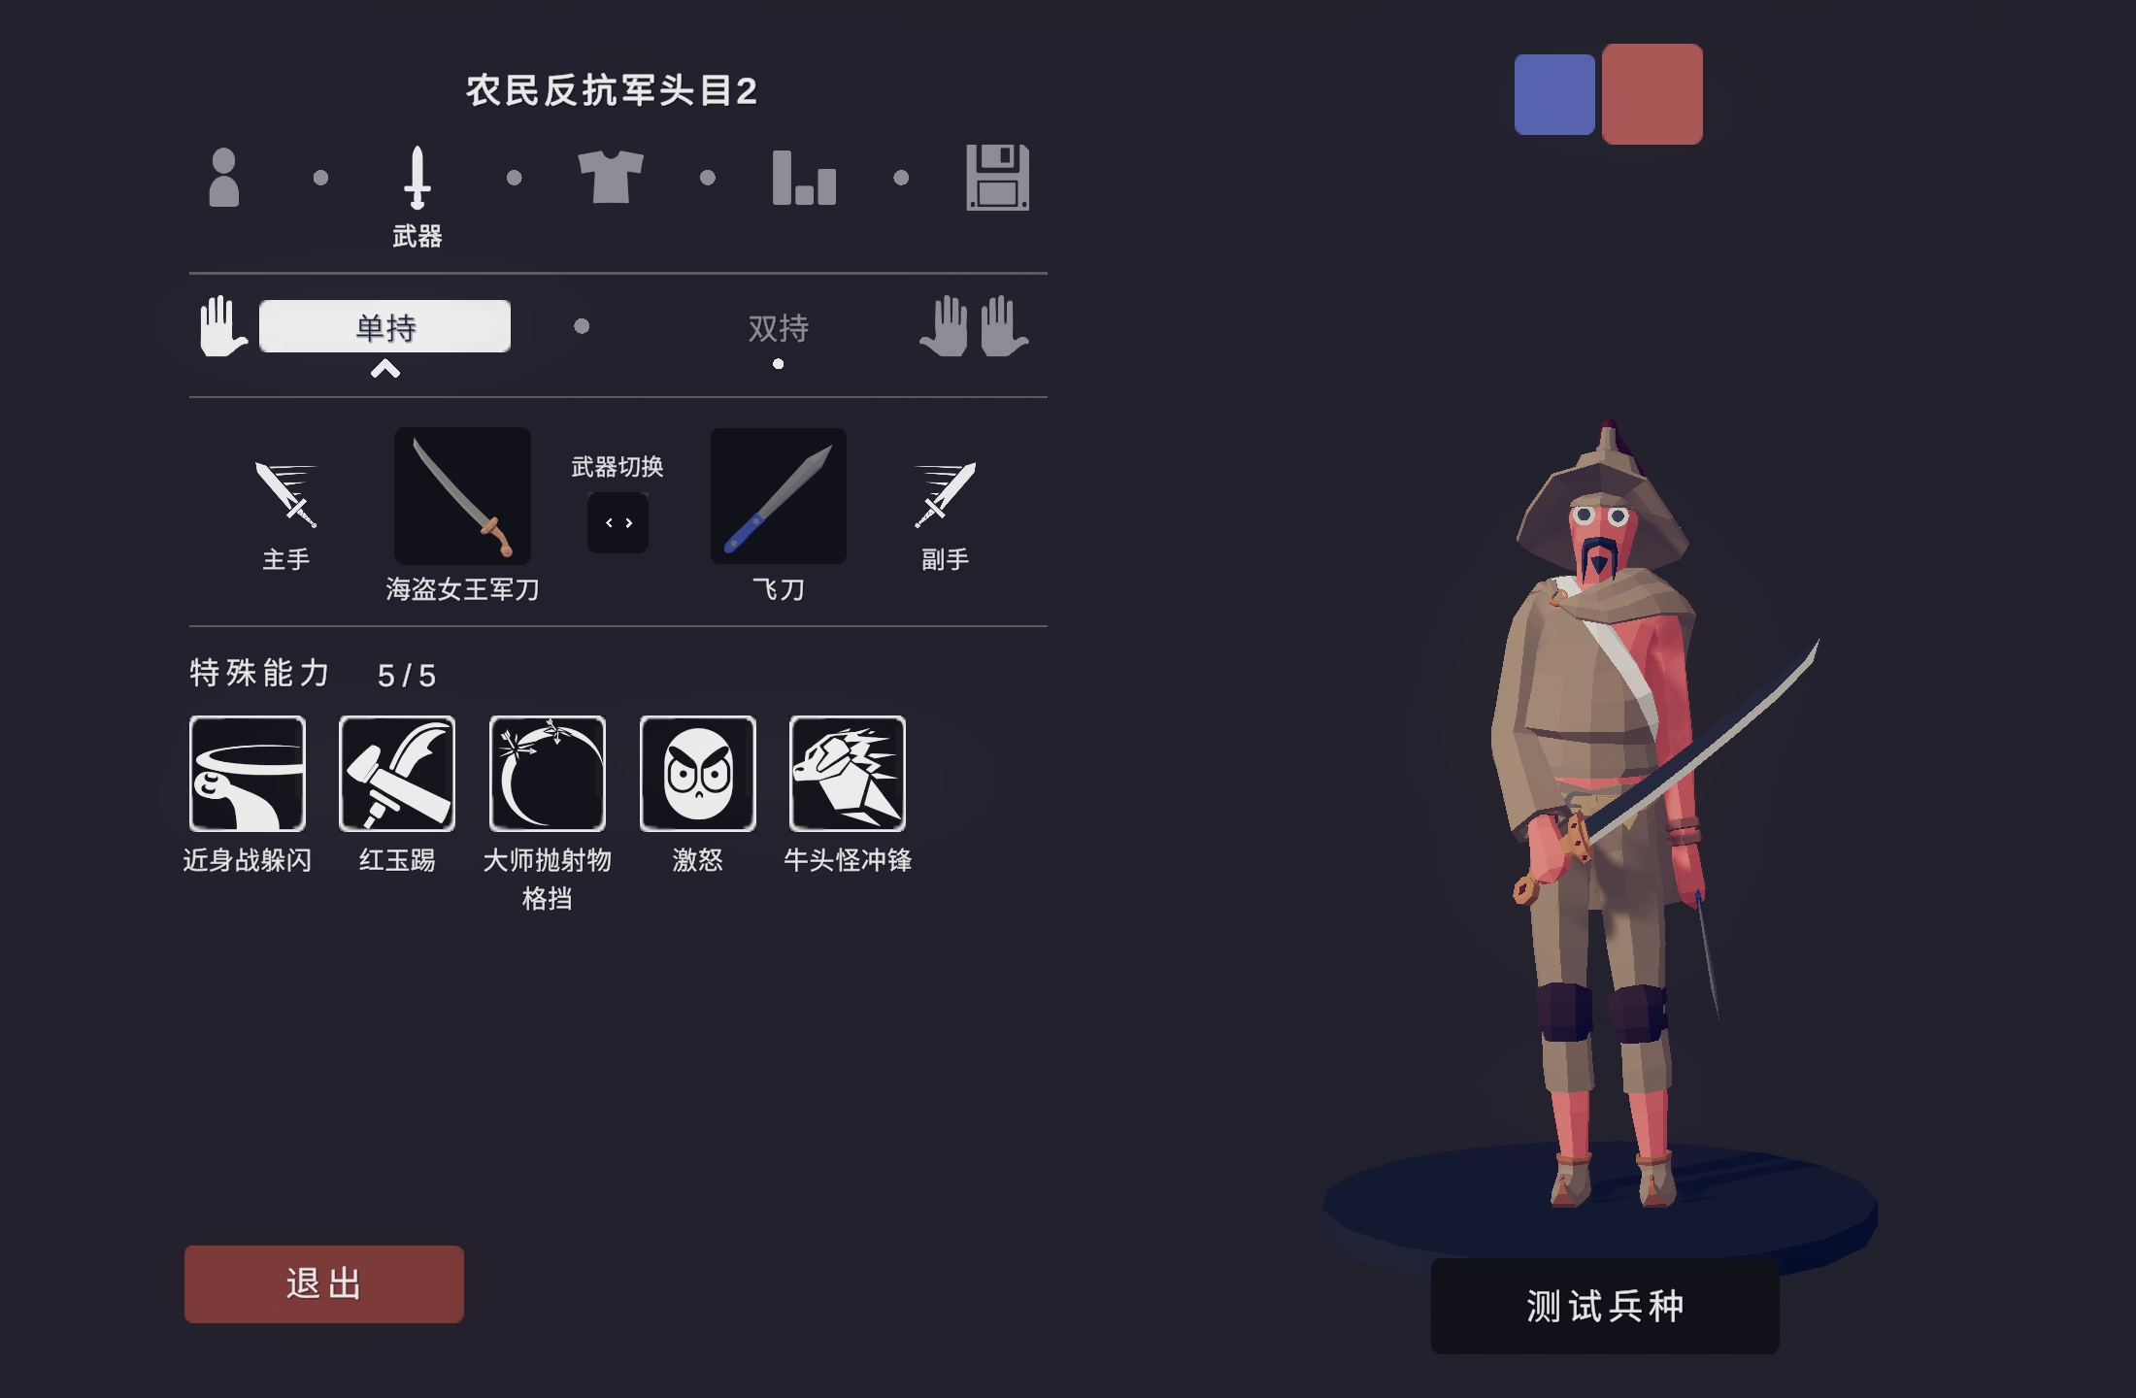The image size is (2136, 1398).
Task: Select the 牛头怪冲锋 ability icon
Action: [x=848, y=774]
